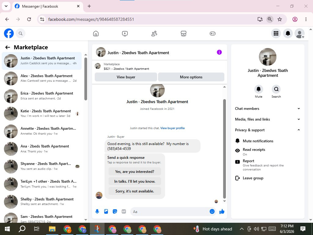The width and height of the screenshot is (313, 235).
Task: Click the back arrow beside Marketplace heading
Action: click(x=8, y=47)
